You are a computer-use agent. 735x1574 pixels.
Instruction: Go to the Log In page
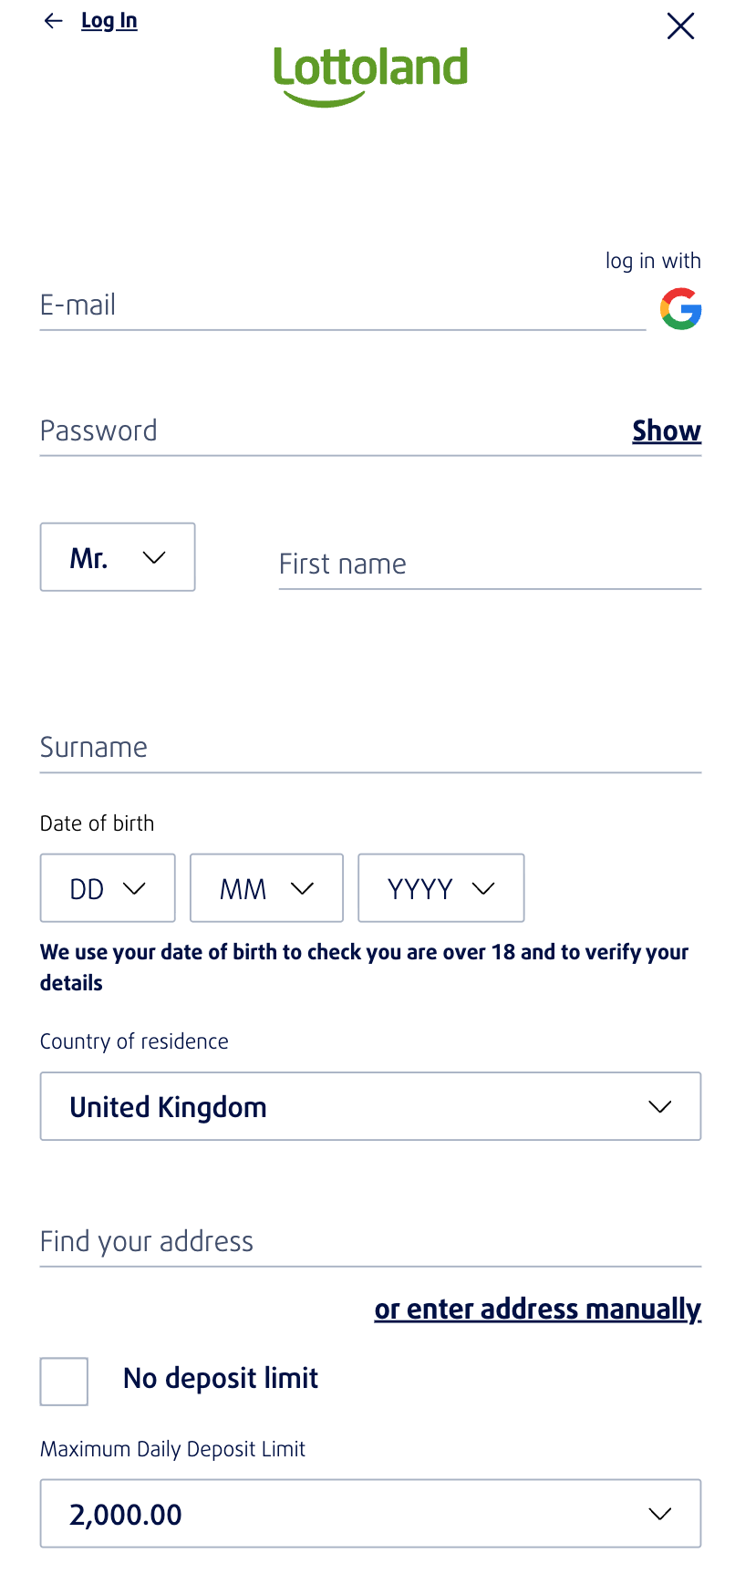[x=109, y=20]
